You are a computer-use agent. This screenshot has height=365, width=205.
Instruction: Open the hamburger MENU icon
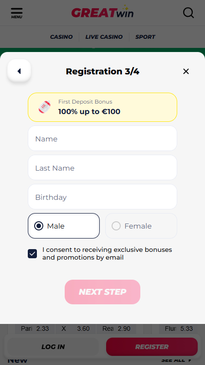coord(17,13)
